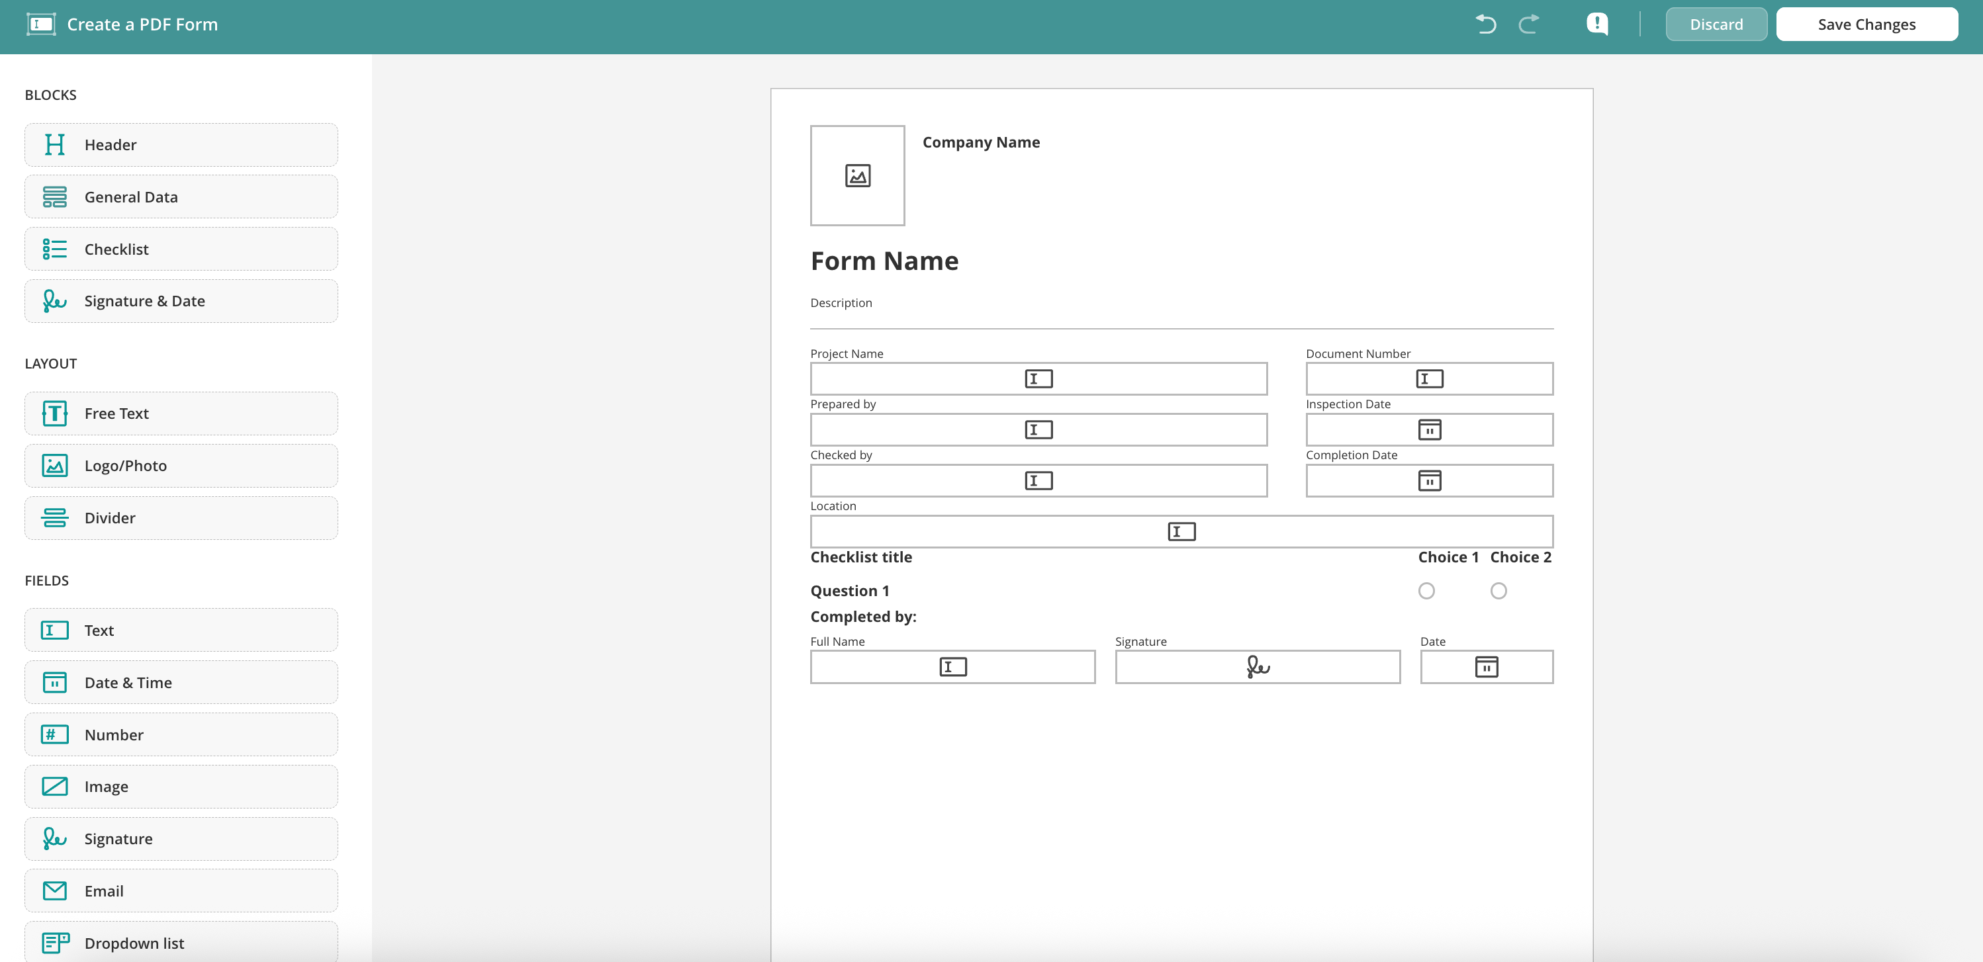Screen dimensions: 1983x962
Task: Click the Form Name heading
Action: [x=884, y=261]
